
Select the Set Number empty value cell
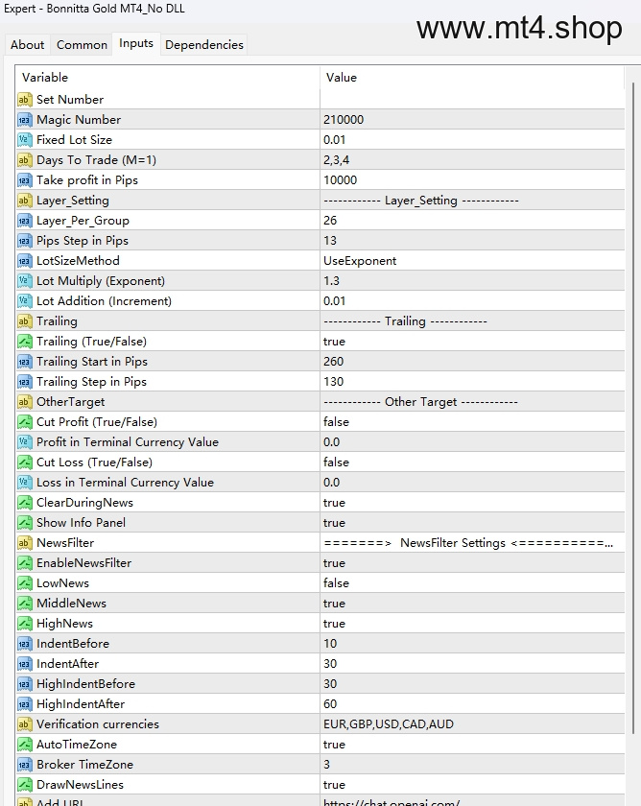(x=472, y=99)
